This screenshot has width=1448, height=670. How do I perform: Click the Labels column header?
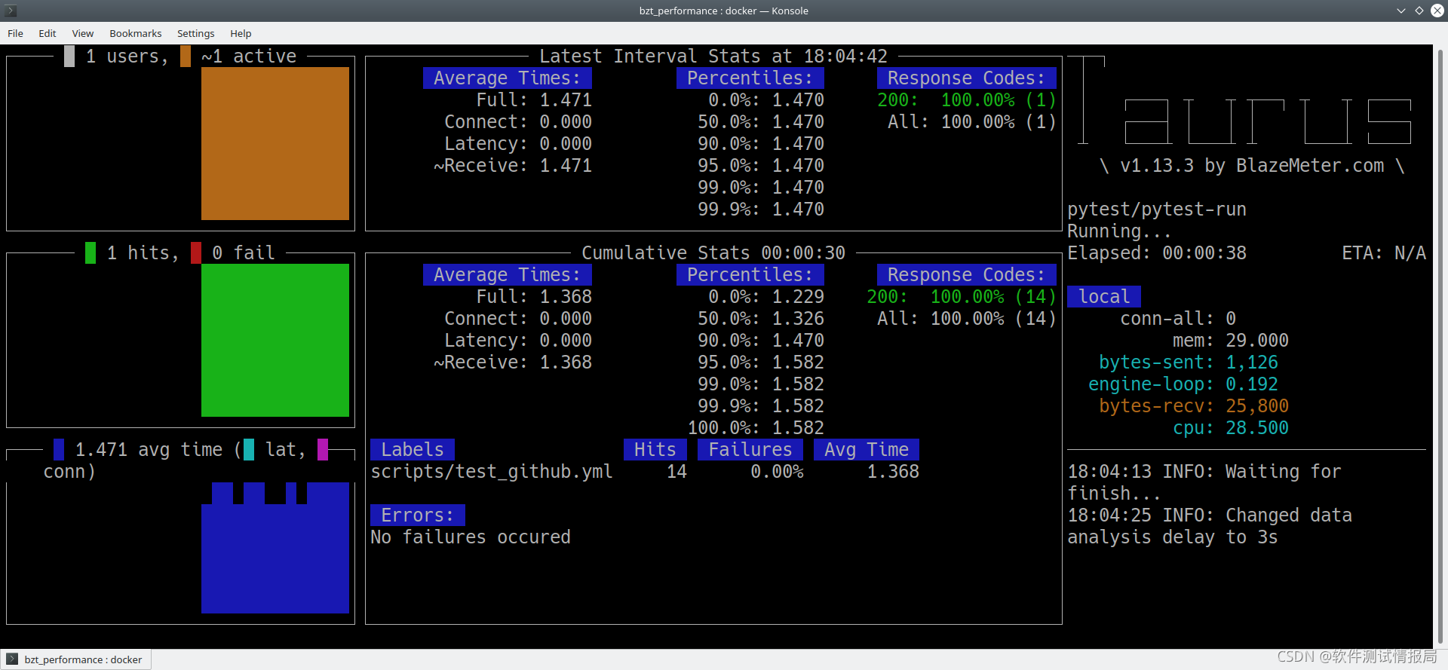point(413,450)
